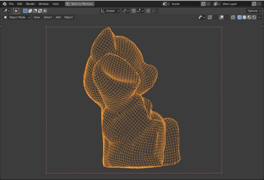
Task: Open the viewport Object menu
Action: pos(68,17)
